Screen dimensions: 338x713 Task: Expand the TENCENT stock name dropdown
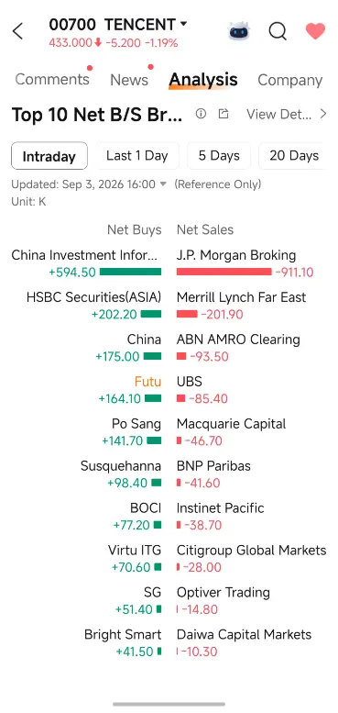coord(183,24)
